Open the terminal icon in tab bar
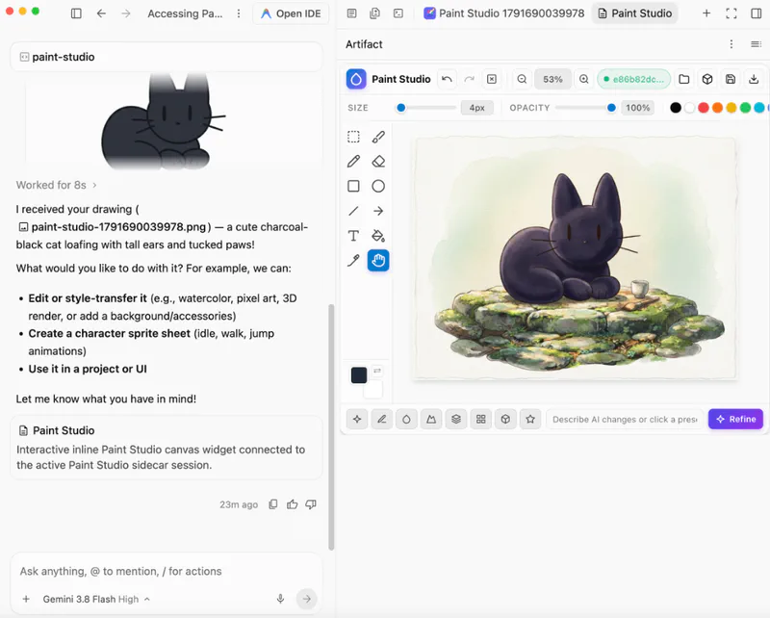Viewport: 770px width, 618px height. (398, 13)
